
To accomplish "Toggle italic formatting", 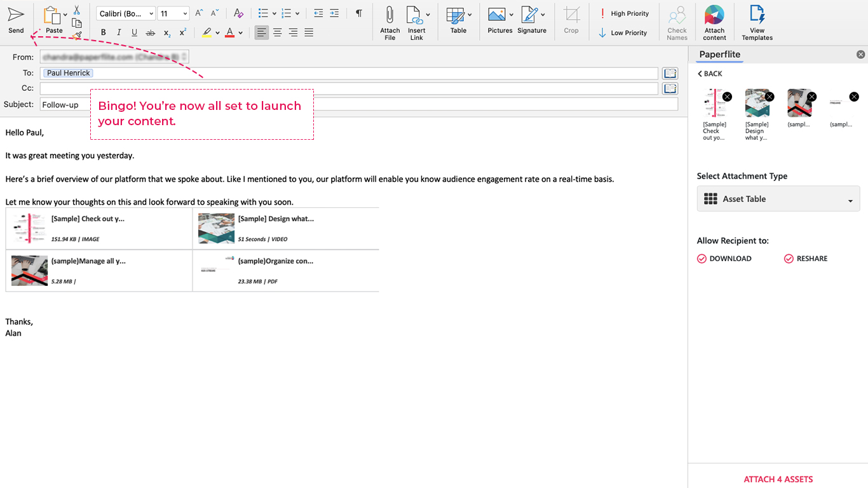I will 119,32.
